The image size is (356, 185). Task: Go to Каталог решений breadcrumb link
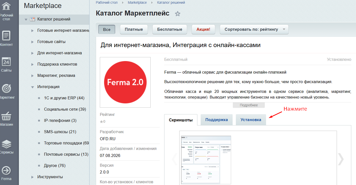pos(171,3)
